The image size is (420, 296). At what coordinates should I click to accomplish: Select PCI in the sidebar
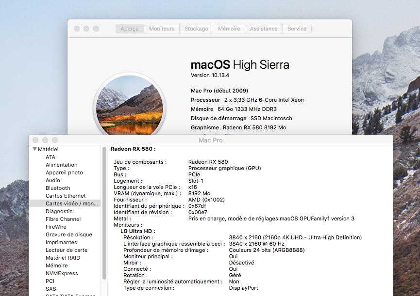[x=50, y=281]
